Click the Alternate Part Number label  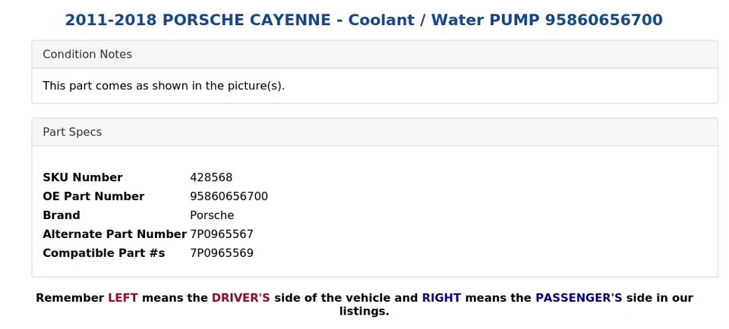(114, 234)
